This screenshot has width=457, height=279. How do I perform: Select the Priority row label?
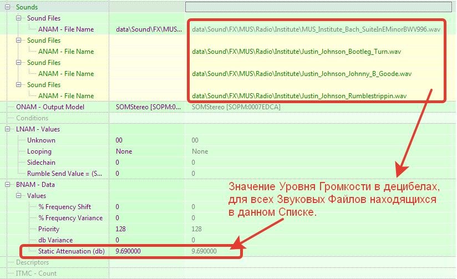tap(49, 229)
